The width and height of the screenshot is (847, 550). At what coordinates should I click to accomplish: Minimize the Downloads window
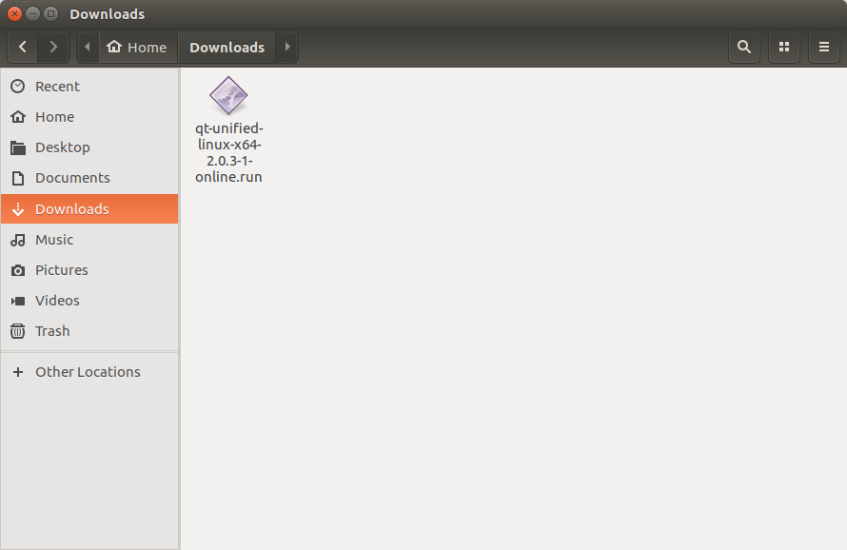click(x=33, y=14)
